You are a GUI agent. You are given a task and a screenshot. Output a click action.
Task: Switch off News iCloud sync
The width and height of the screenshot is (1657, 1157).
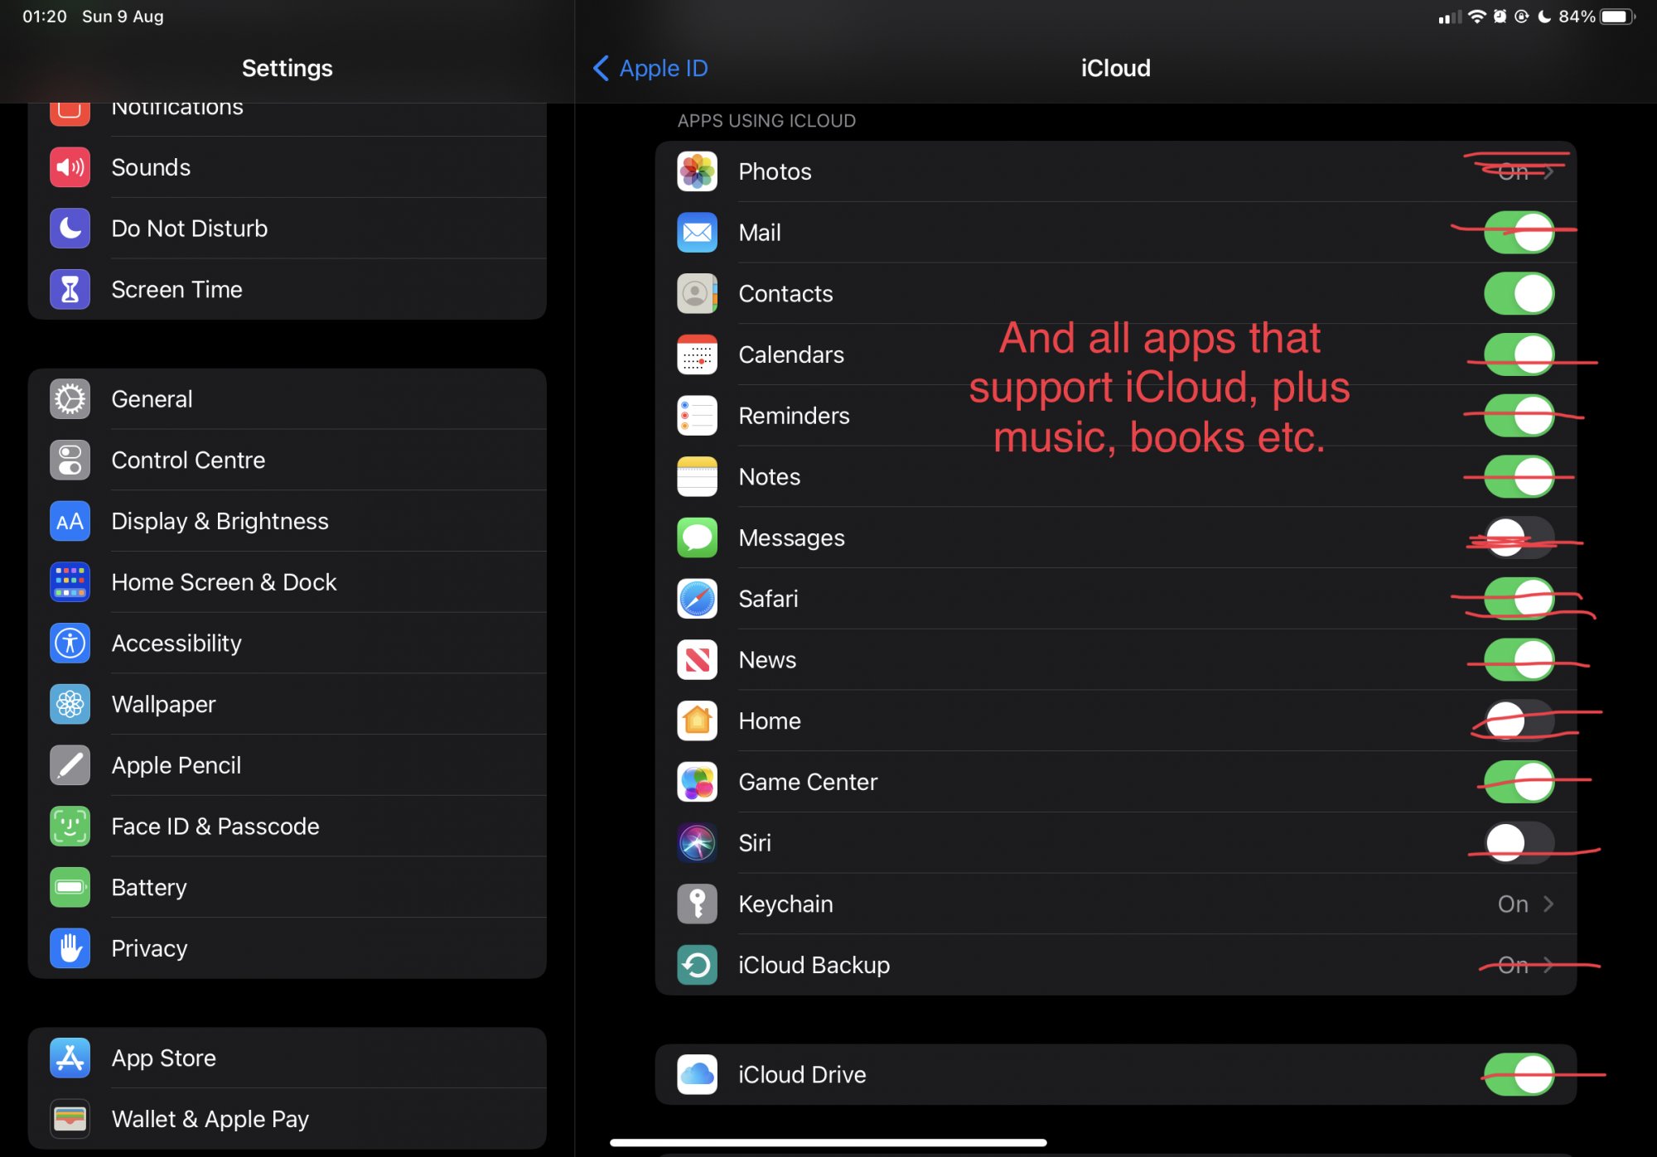[x=1519, y=660]
